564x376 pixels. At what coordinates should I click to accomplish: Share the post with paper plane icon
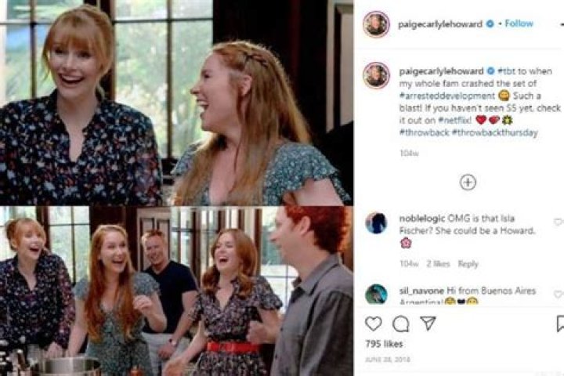pos(428,323)
